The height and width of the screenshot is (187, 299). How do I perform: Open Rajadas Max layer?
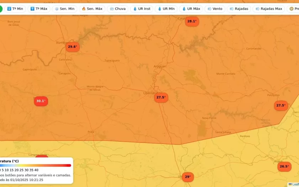pyautogui.click(x=269, y=9)
